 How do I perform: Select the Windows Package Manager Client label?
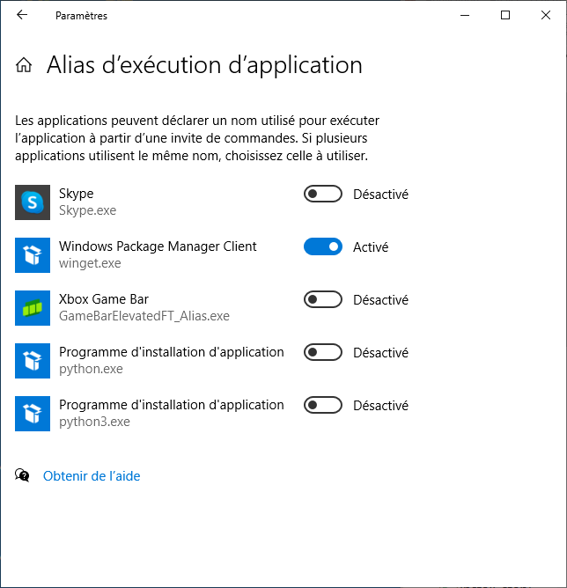click(158, 246)
